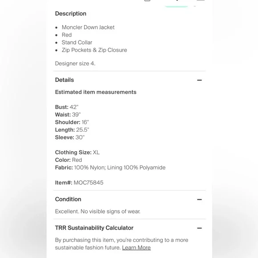Select the Excellent condition description text
Image resolution: width=258 pixels, height=258 pixels.
[x=98, y=211]
